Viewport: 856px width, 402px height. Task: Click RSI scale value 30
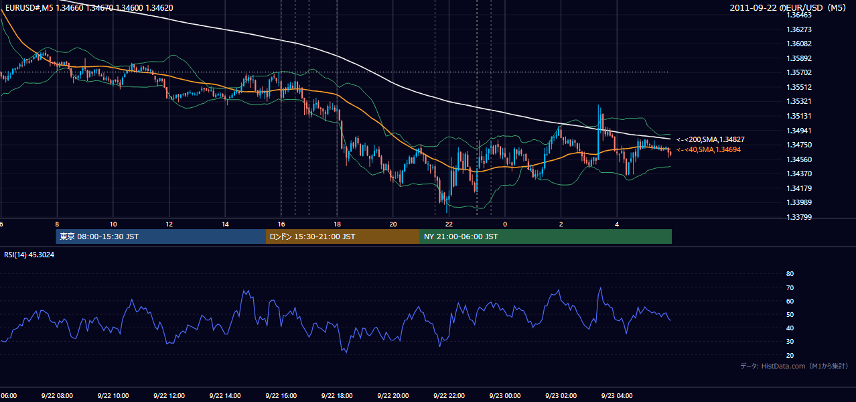pos(790,341)
